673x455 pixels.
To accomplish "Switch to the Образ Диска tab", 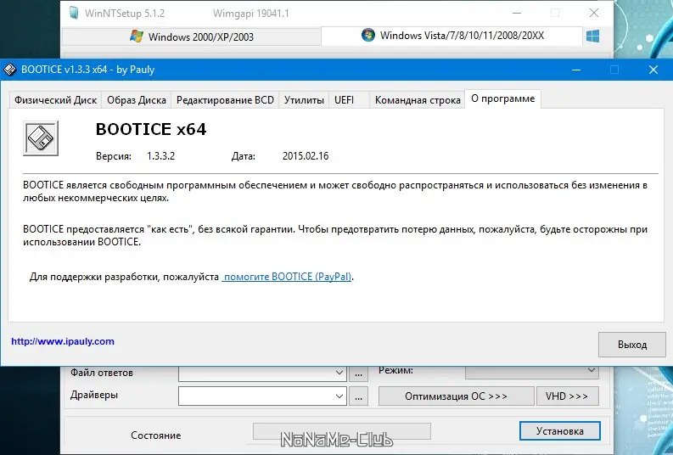I will (x=137, y=100).
